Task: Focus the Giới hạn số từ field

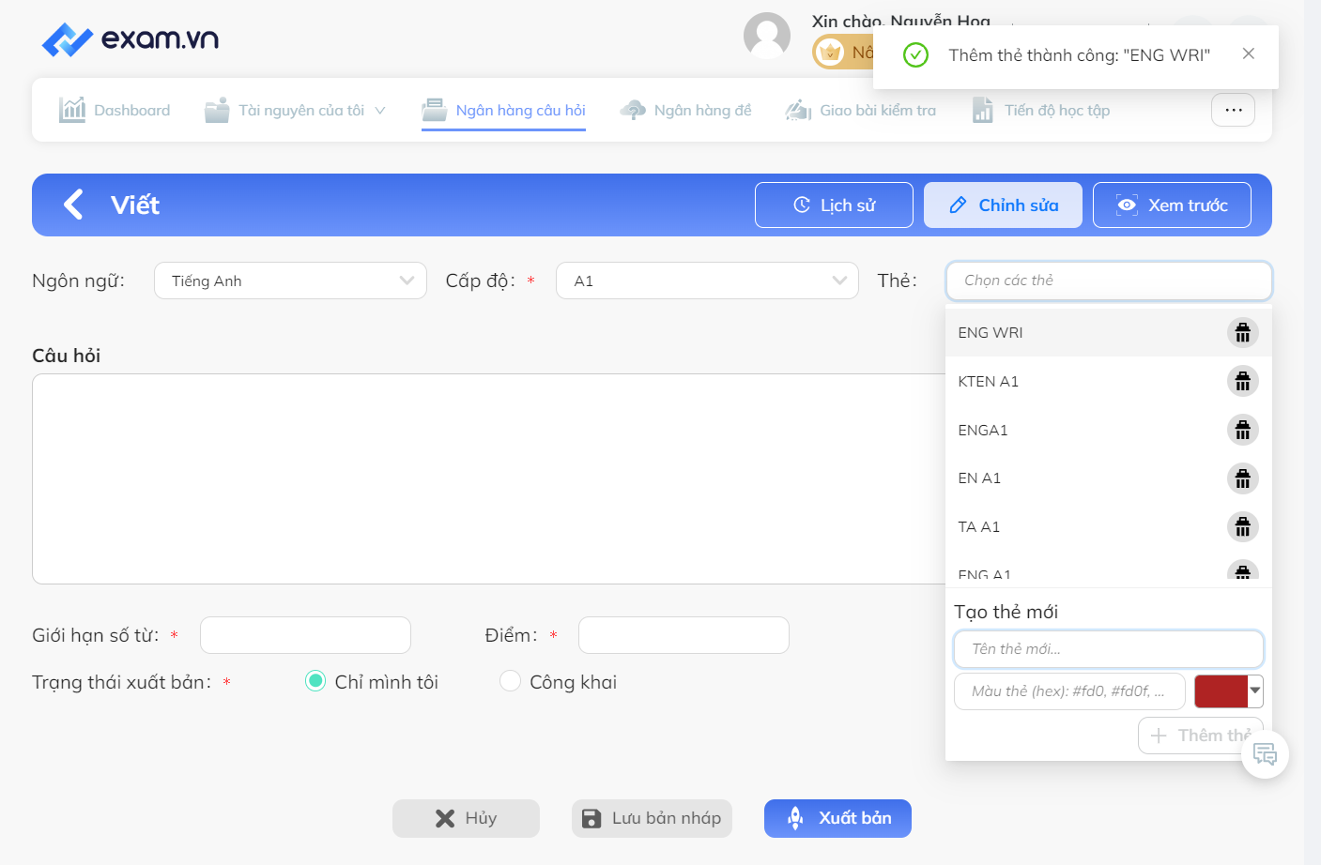Action: click(305, 635)
